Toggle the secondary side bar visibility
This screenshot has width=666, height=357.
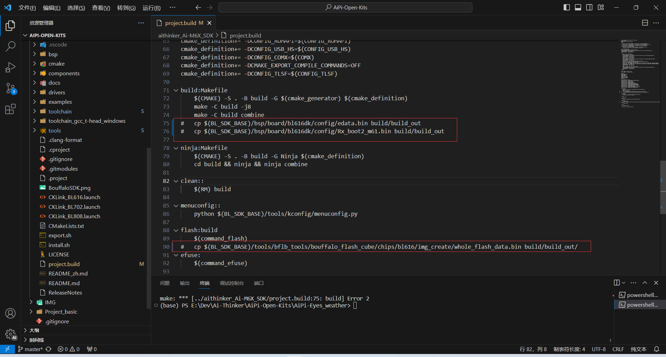tap(589, 7)
